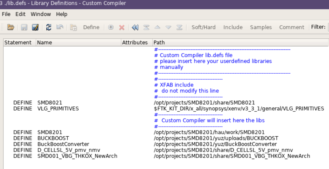Click the Open file folder icon
This screenshot has height=169, width=329.
11,27
